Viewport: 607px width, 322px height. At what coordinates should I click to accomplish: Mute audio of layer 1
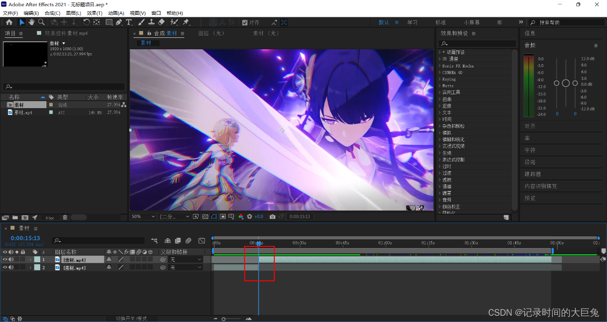click(11, 260)
